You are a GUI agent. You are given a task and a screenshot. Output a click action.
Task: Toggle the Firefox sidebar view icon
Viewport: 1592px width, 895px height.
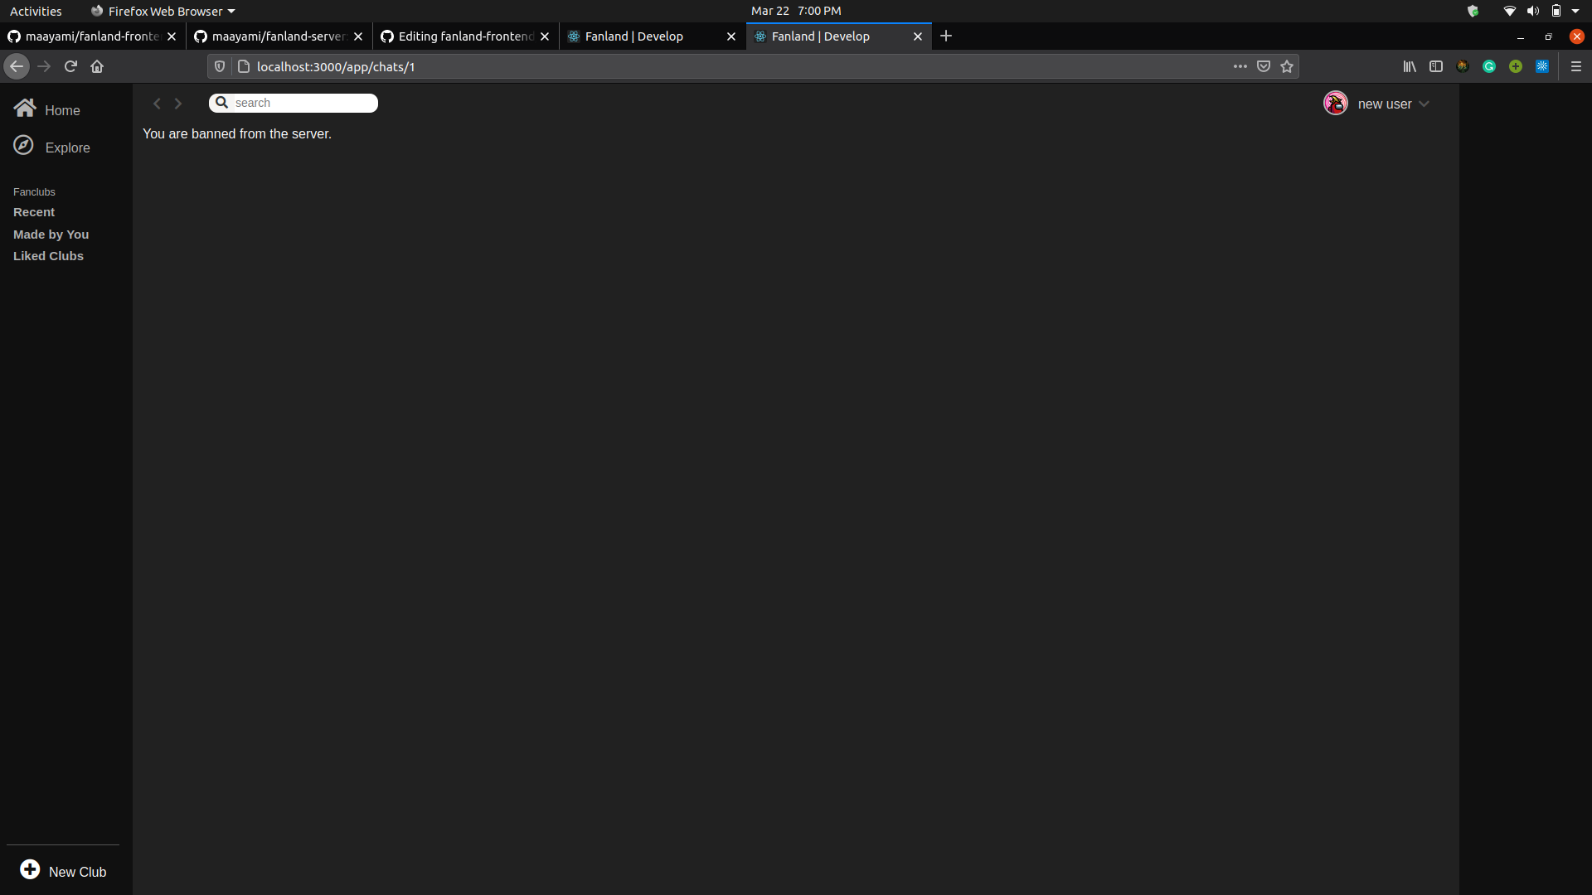click(x=1436, y=66)
